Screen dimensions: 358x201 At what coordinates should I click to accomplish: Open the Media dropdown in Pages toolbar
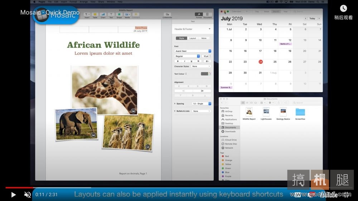pyautogui.click(x=127, y=15)
